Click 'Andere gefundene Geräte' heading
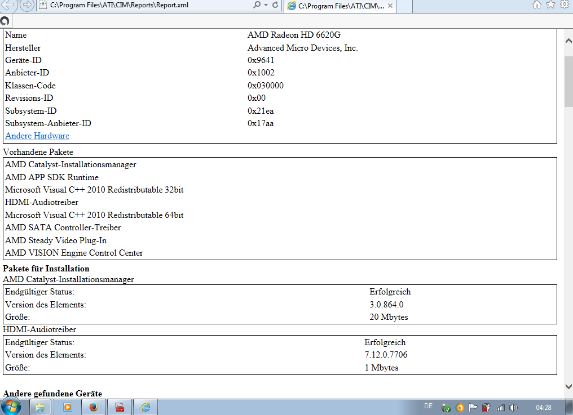This screenshot has width=573, height=415. click(52, 394)
